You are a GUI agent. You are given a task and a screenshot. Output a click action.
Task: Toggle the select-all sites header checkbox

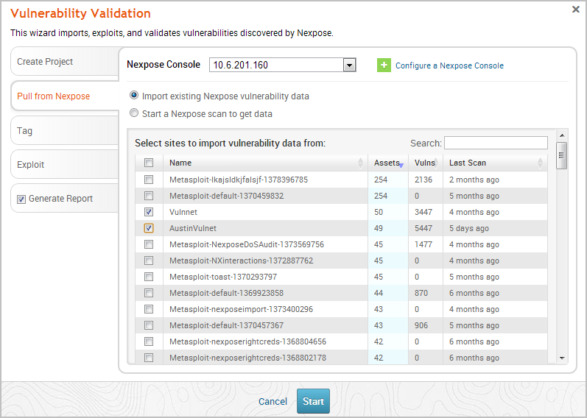tap(149, 163)
